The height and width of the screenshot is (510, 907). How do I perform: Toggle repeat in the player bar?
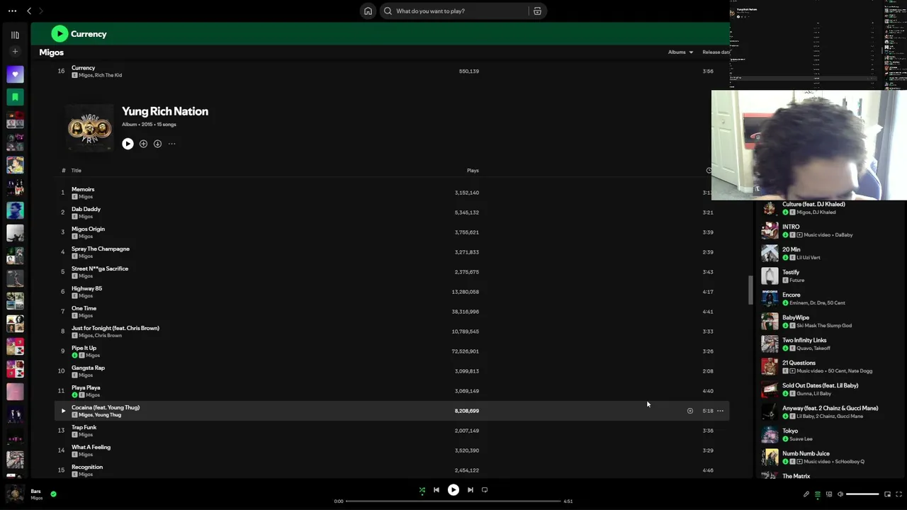[x=485, y=490]
